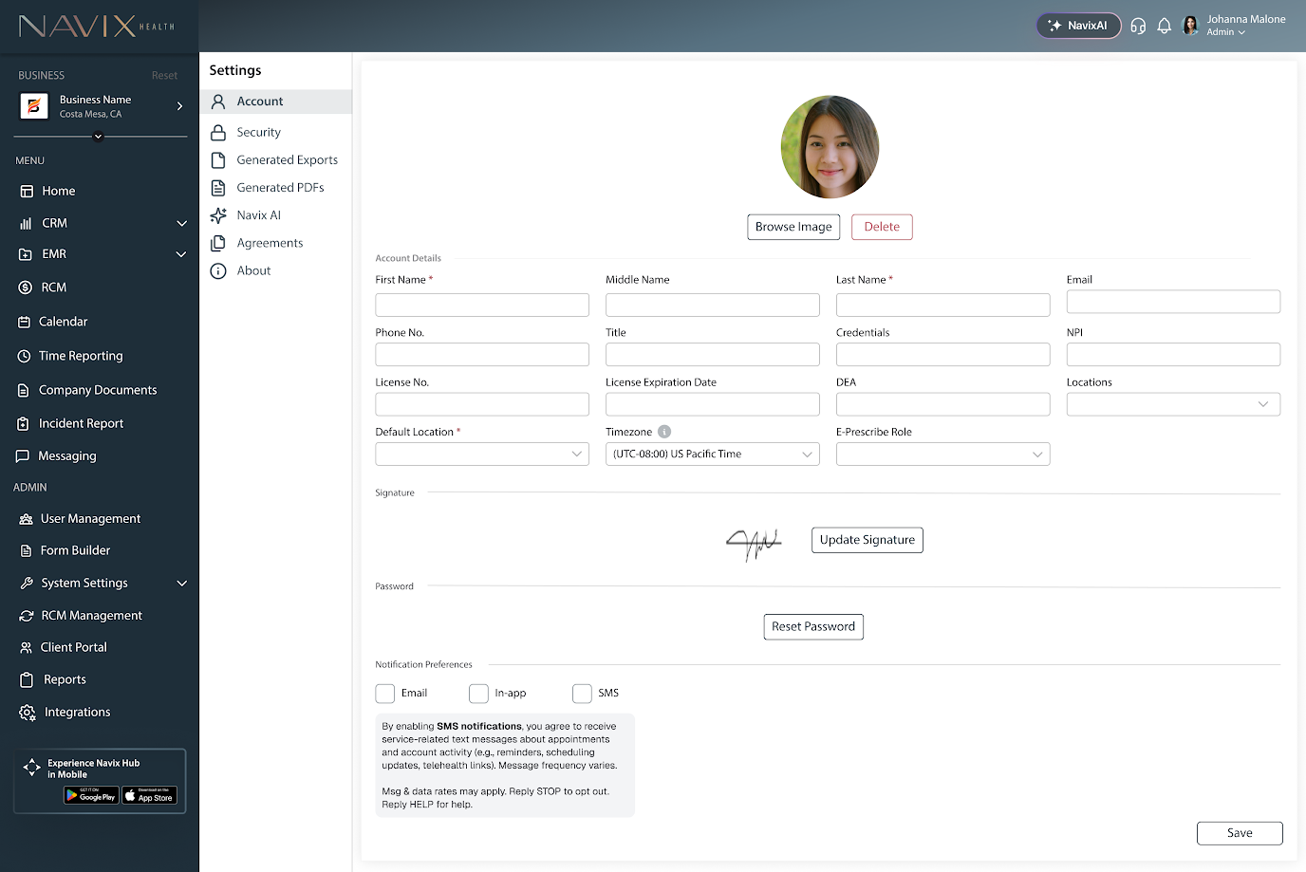Check the SMS notification checkbox
This screenshot has height=872, width=1306.
coord(582,694)
